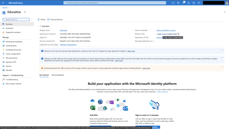Open the Directories and subscriptions filter icon
Screen dimensions: 229x129
(x=178, y=3)
